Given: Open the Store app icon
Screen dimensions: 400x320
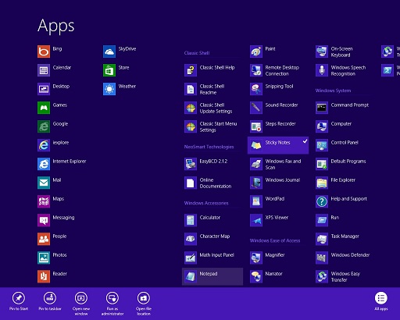Looking at the screenshot, I should (109, 70).
